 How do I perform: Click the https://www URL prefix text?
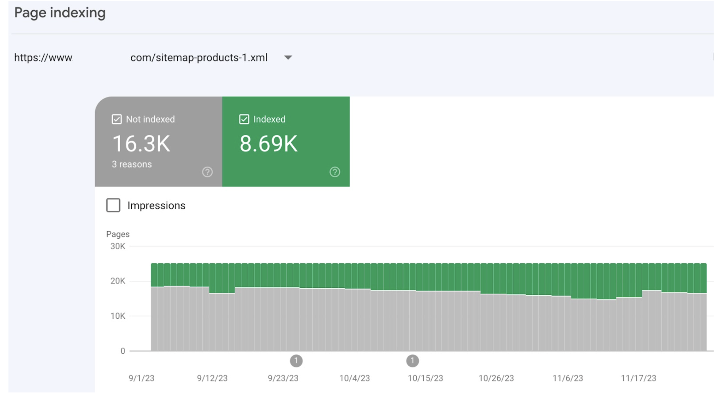click(43, 57)
